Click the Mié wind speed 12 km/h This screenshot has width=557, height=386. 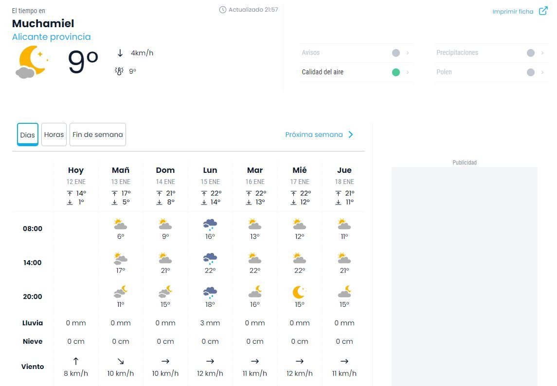300,373
